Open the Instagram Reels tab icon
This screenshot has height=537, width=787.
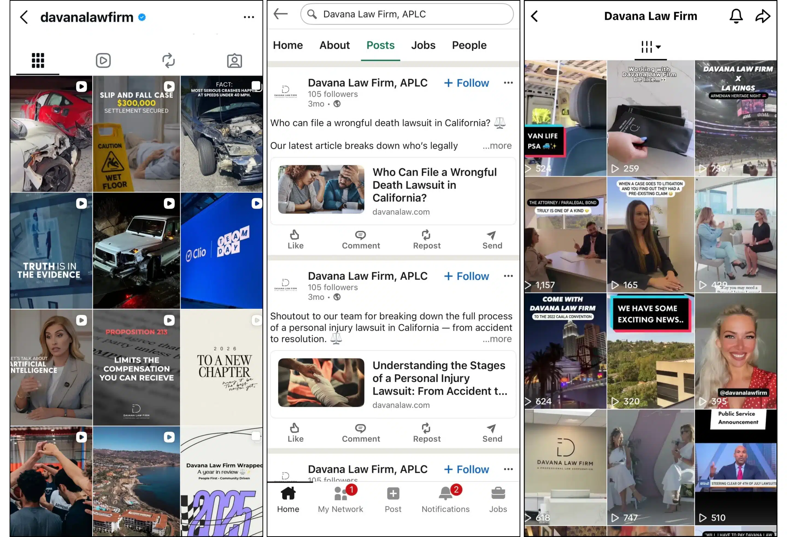point(103,60)
